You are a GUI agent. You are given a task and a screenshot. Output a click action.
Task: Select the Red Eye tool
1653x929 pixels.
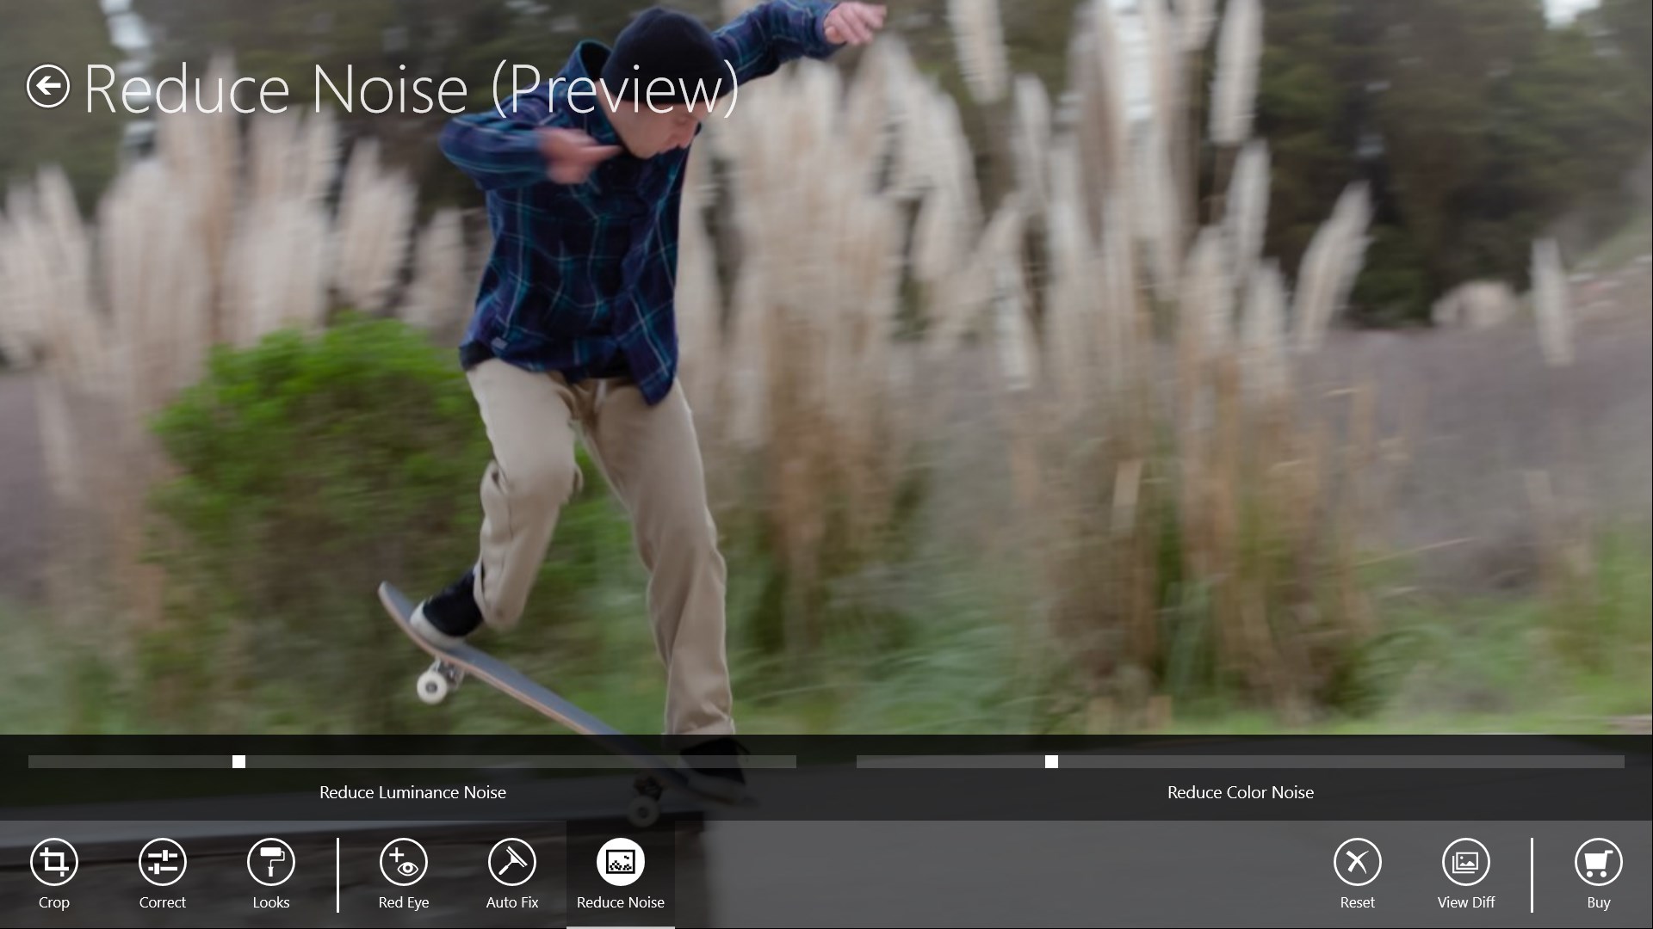click(404, 873)
